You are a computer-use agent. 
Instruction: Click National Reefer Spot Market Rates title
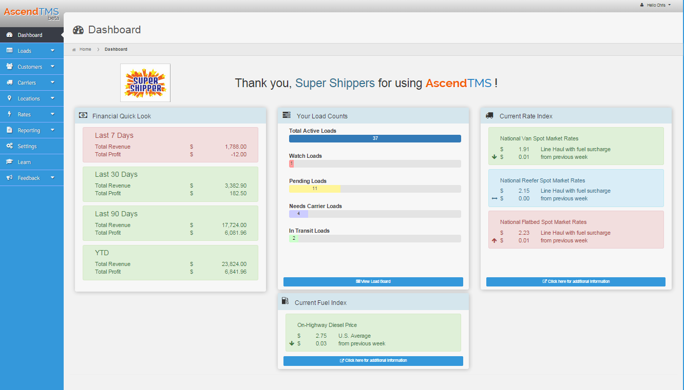[543, 180]
